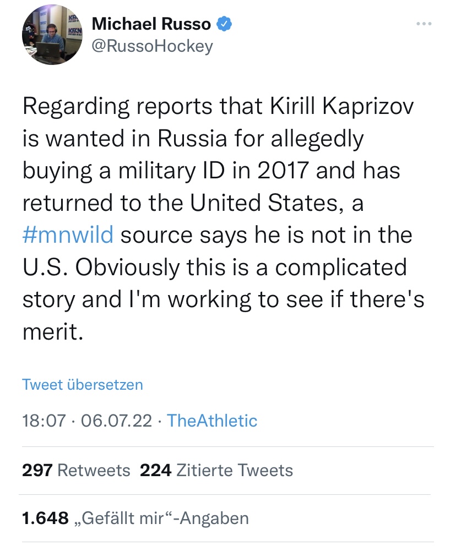Open the three-dot more options menu
The height and width of the screenshot is (551, 456).
(x=424, y=24)
